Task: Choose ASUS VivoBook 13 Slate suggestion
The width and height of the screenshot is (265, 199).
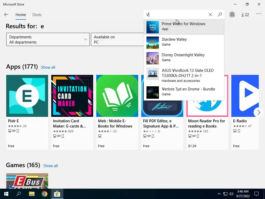Action: tap(184, 75)
